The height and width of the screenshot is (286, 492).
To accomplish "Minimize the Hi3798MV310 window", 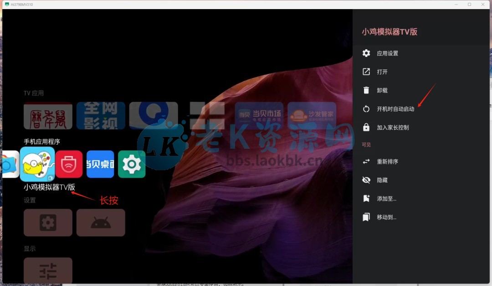I will (456, 5).
